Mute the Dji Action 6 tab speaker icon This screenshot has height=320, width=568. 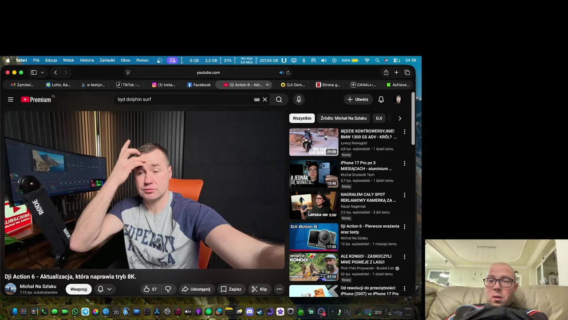coord(267,85)
